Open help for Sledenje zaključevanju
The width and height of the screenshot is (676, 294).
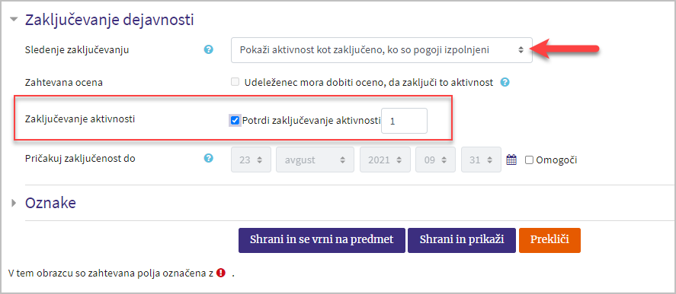click(209, 50)
